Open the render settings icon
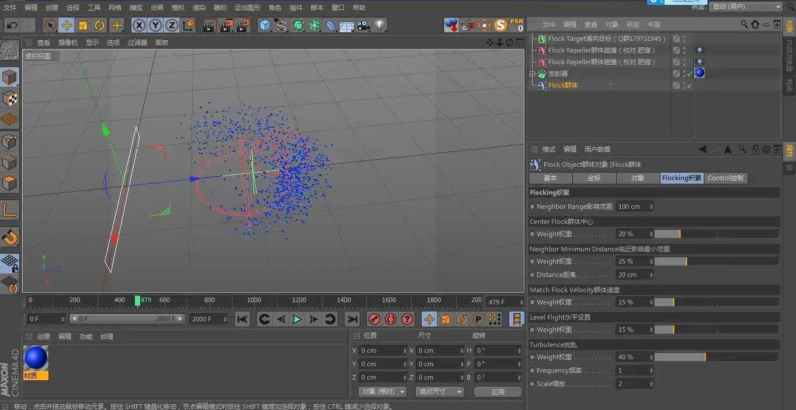 click(x=243, y=25)
